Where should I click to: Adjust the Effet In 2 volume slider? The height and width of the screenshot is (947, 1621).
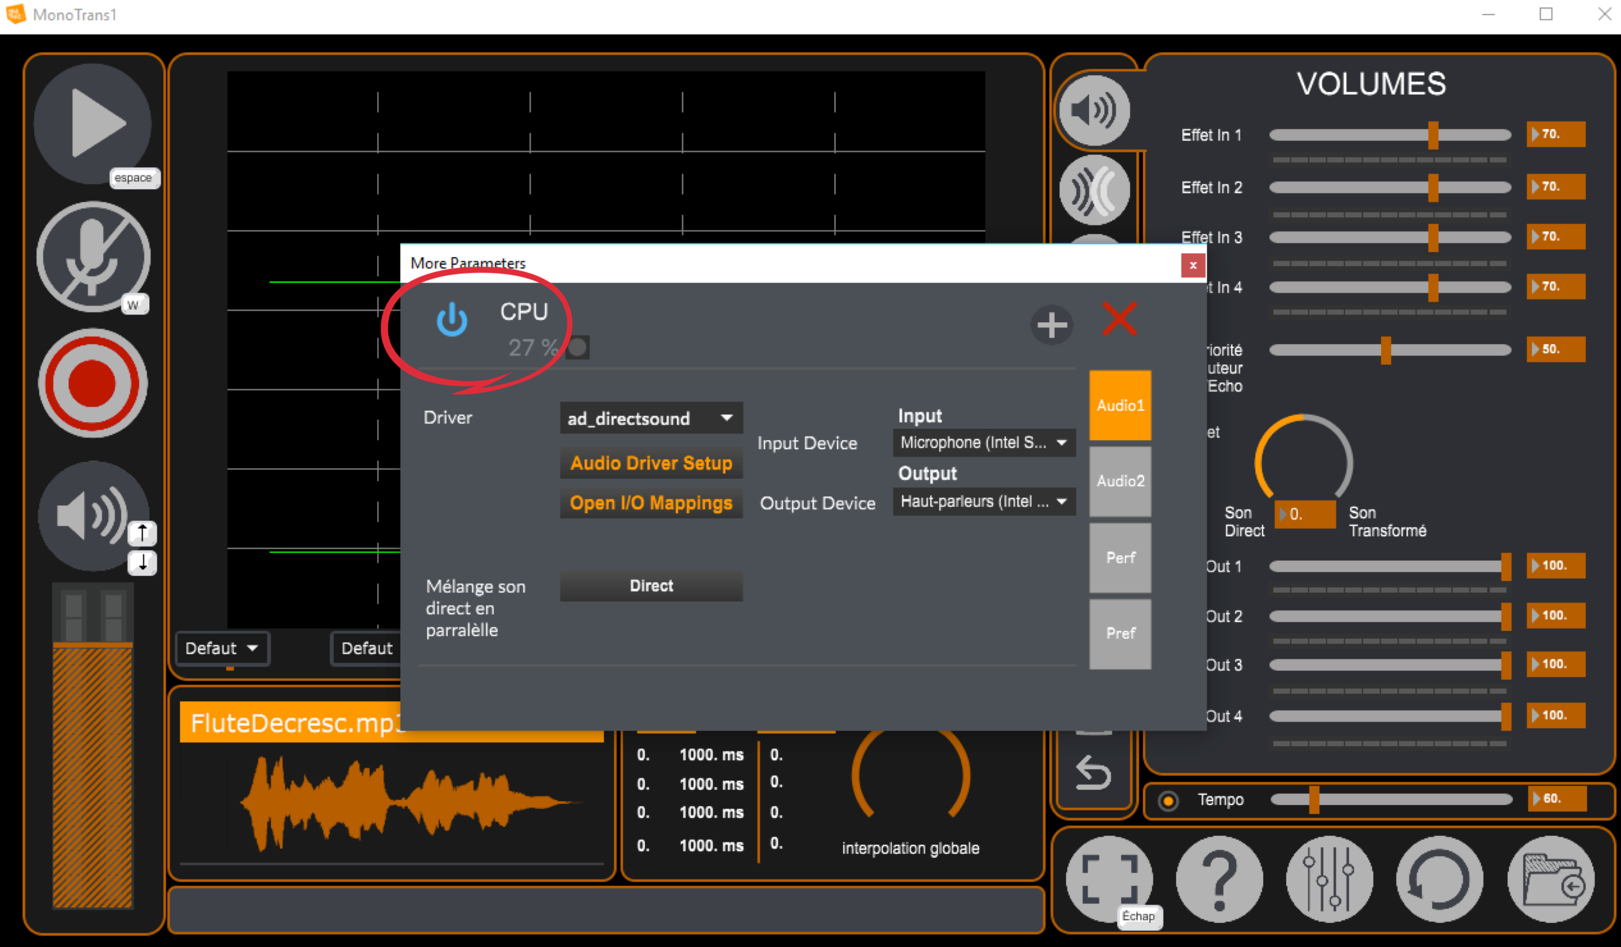tap(1390, 187)
